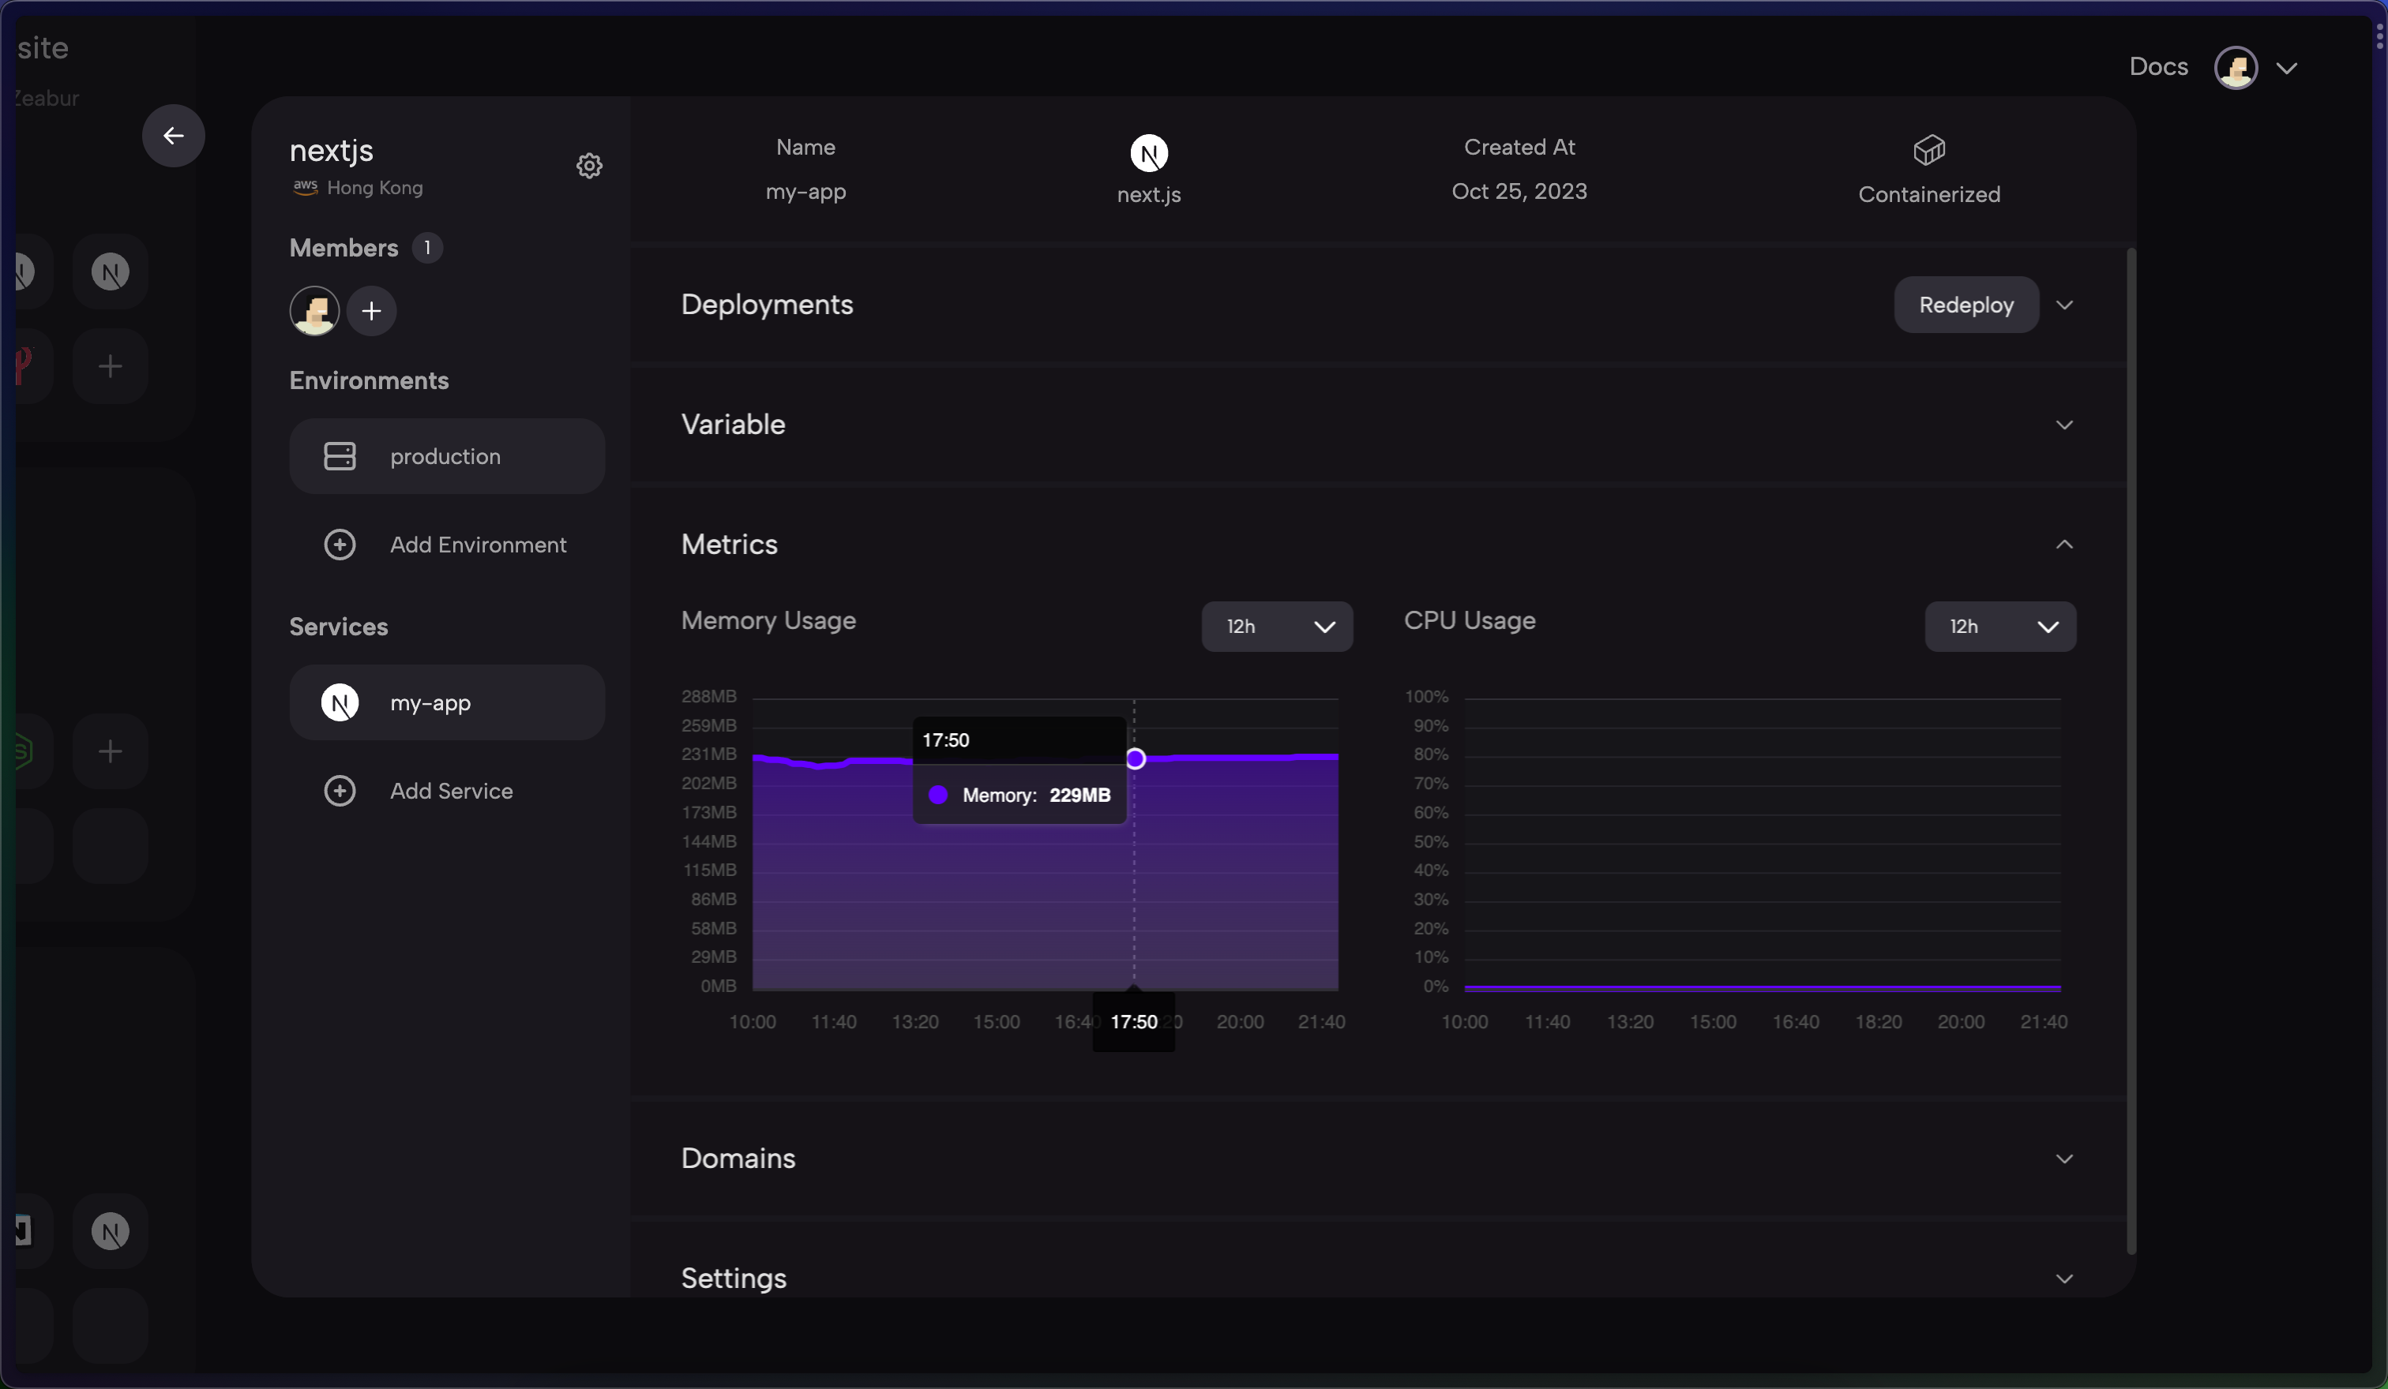Click the Add Environment plus icon
The height and width of the screenshot is (1389, 2388).
coord(340,545)
